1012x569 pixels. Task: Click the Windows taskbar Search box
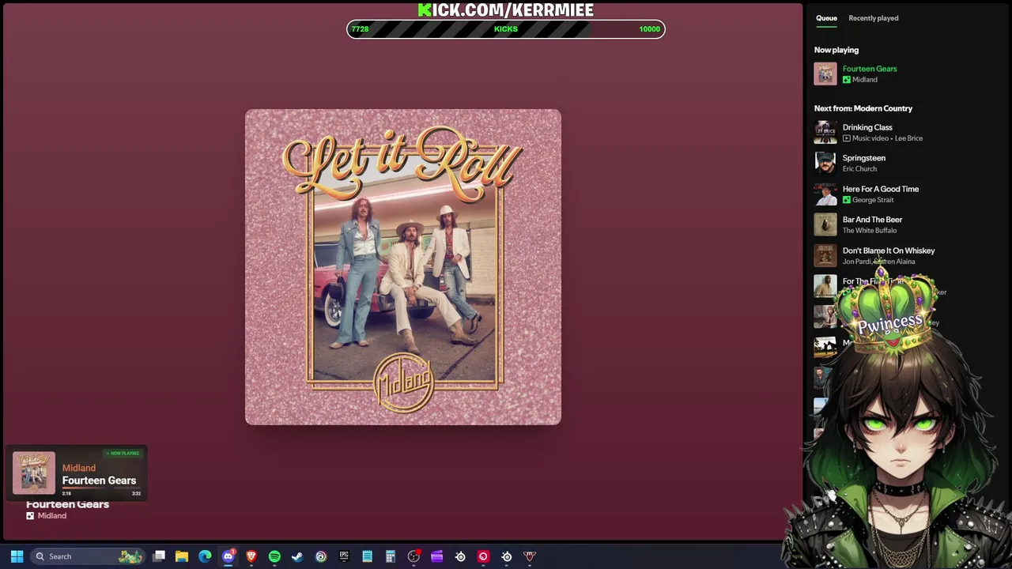tap(87, 556)
